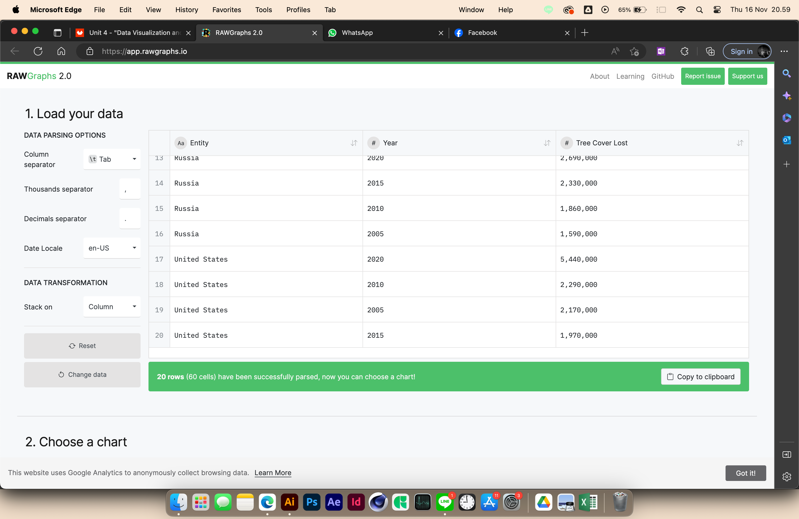Viewport: 799px width, 519px height.
Task: Click the RAWGraphs 2.0 logo
Action: coord(39,76)
